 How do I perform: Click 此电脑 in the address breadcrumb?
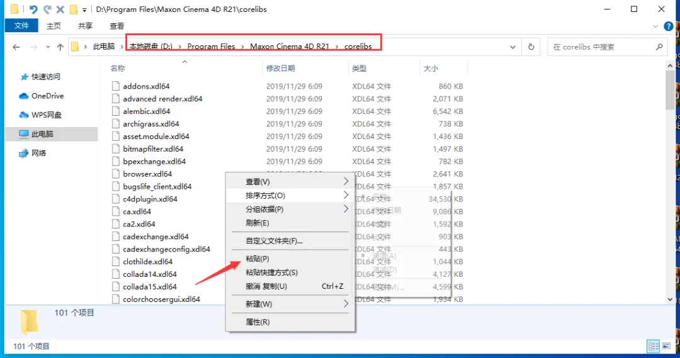point(104,47)
